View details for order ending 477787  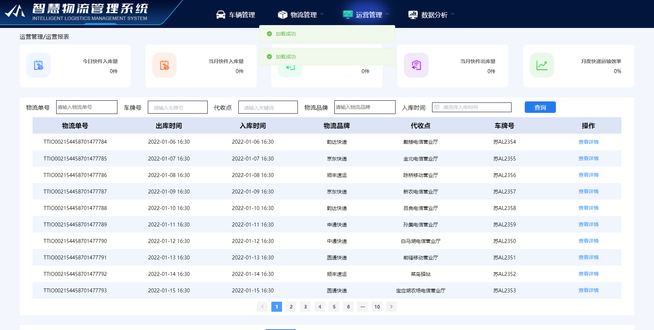click(588, 191)
